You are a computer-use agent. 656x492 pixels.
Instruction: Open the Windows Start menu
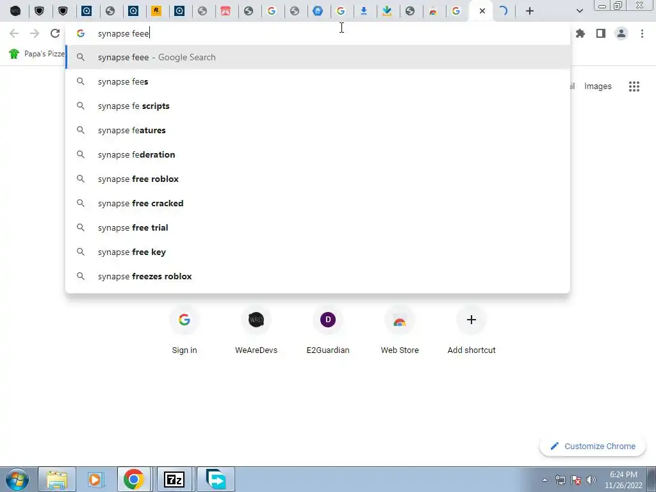click(17, 479)
